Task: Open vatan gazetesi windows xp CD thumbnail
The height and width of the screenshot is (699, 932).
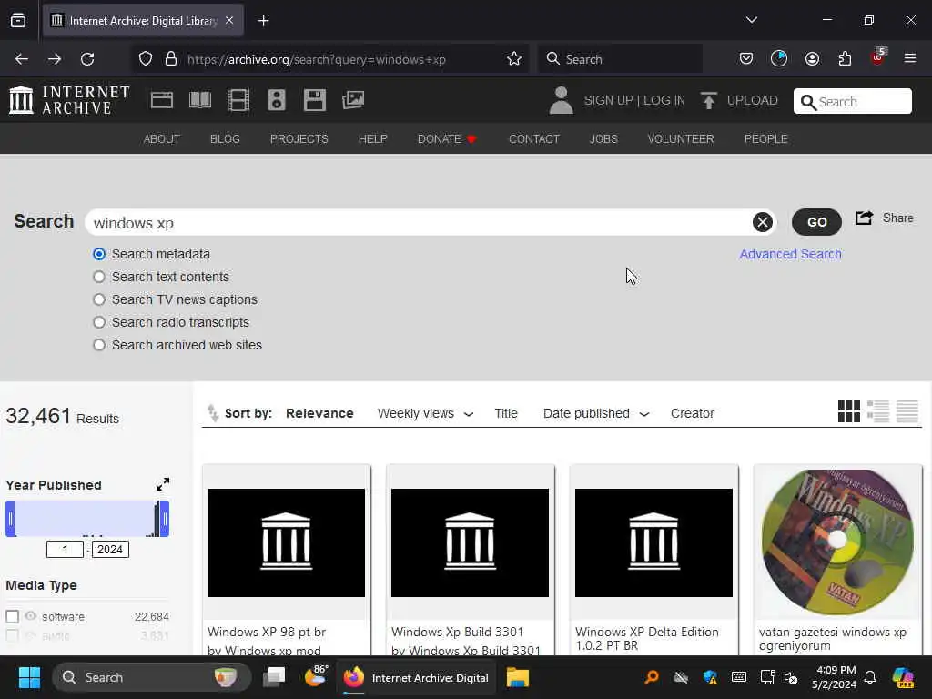Action: click(837, 542)
